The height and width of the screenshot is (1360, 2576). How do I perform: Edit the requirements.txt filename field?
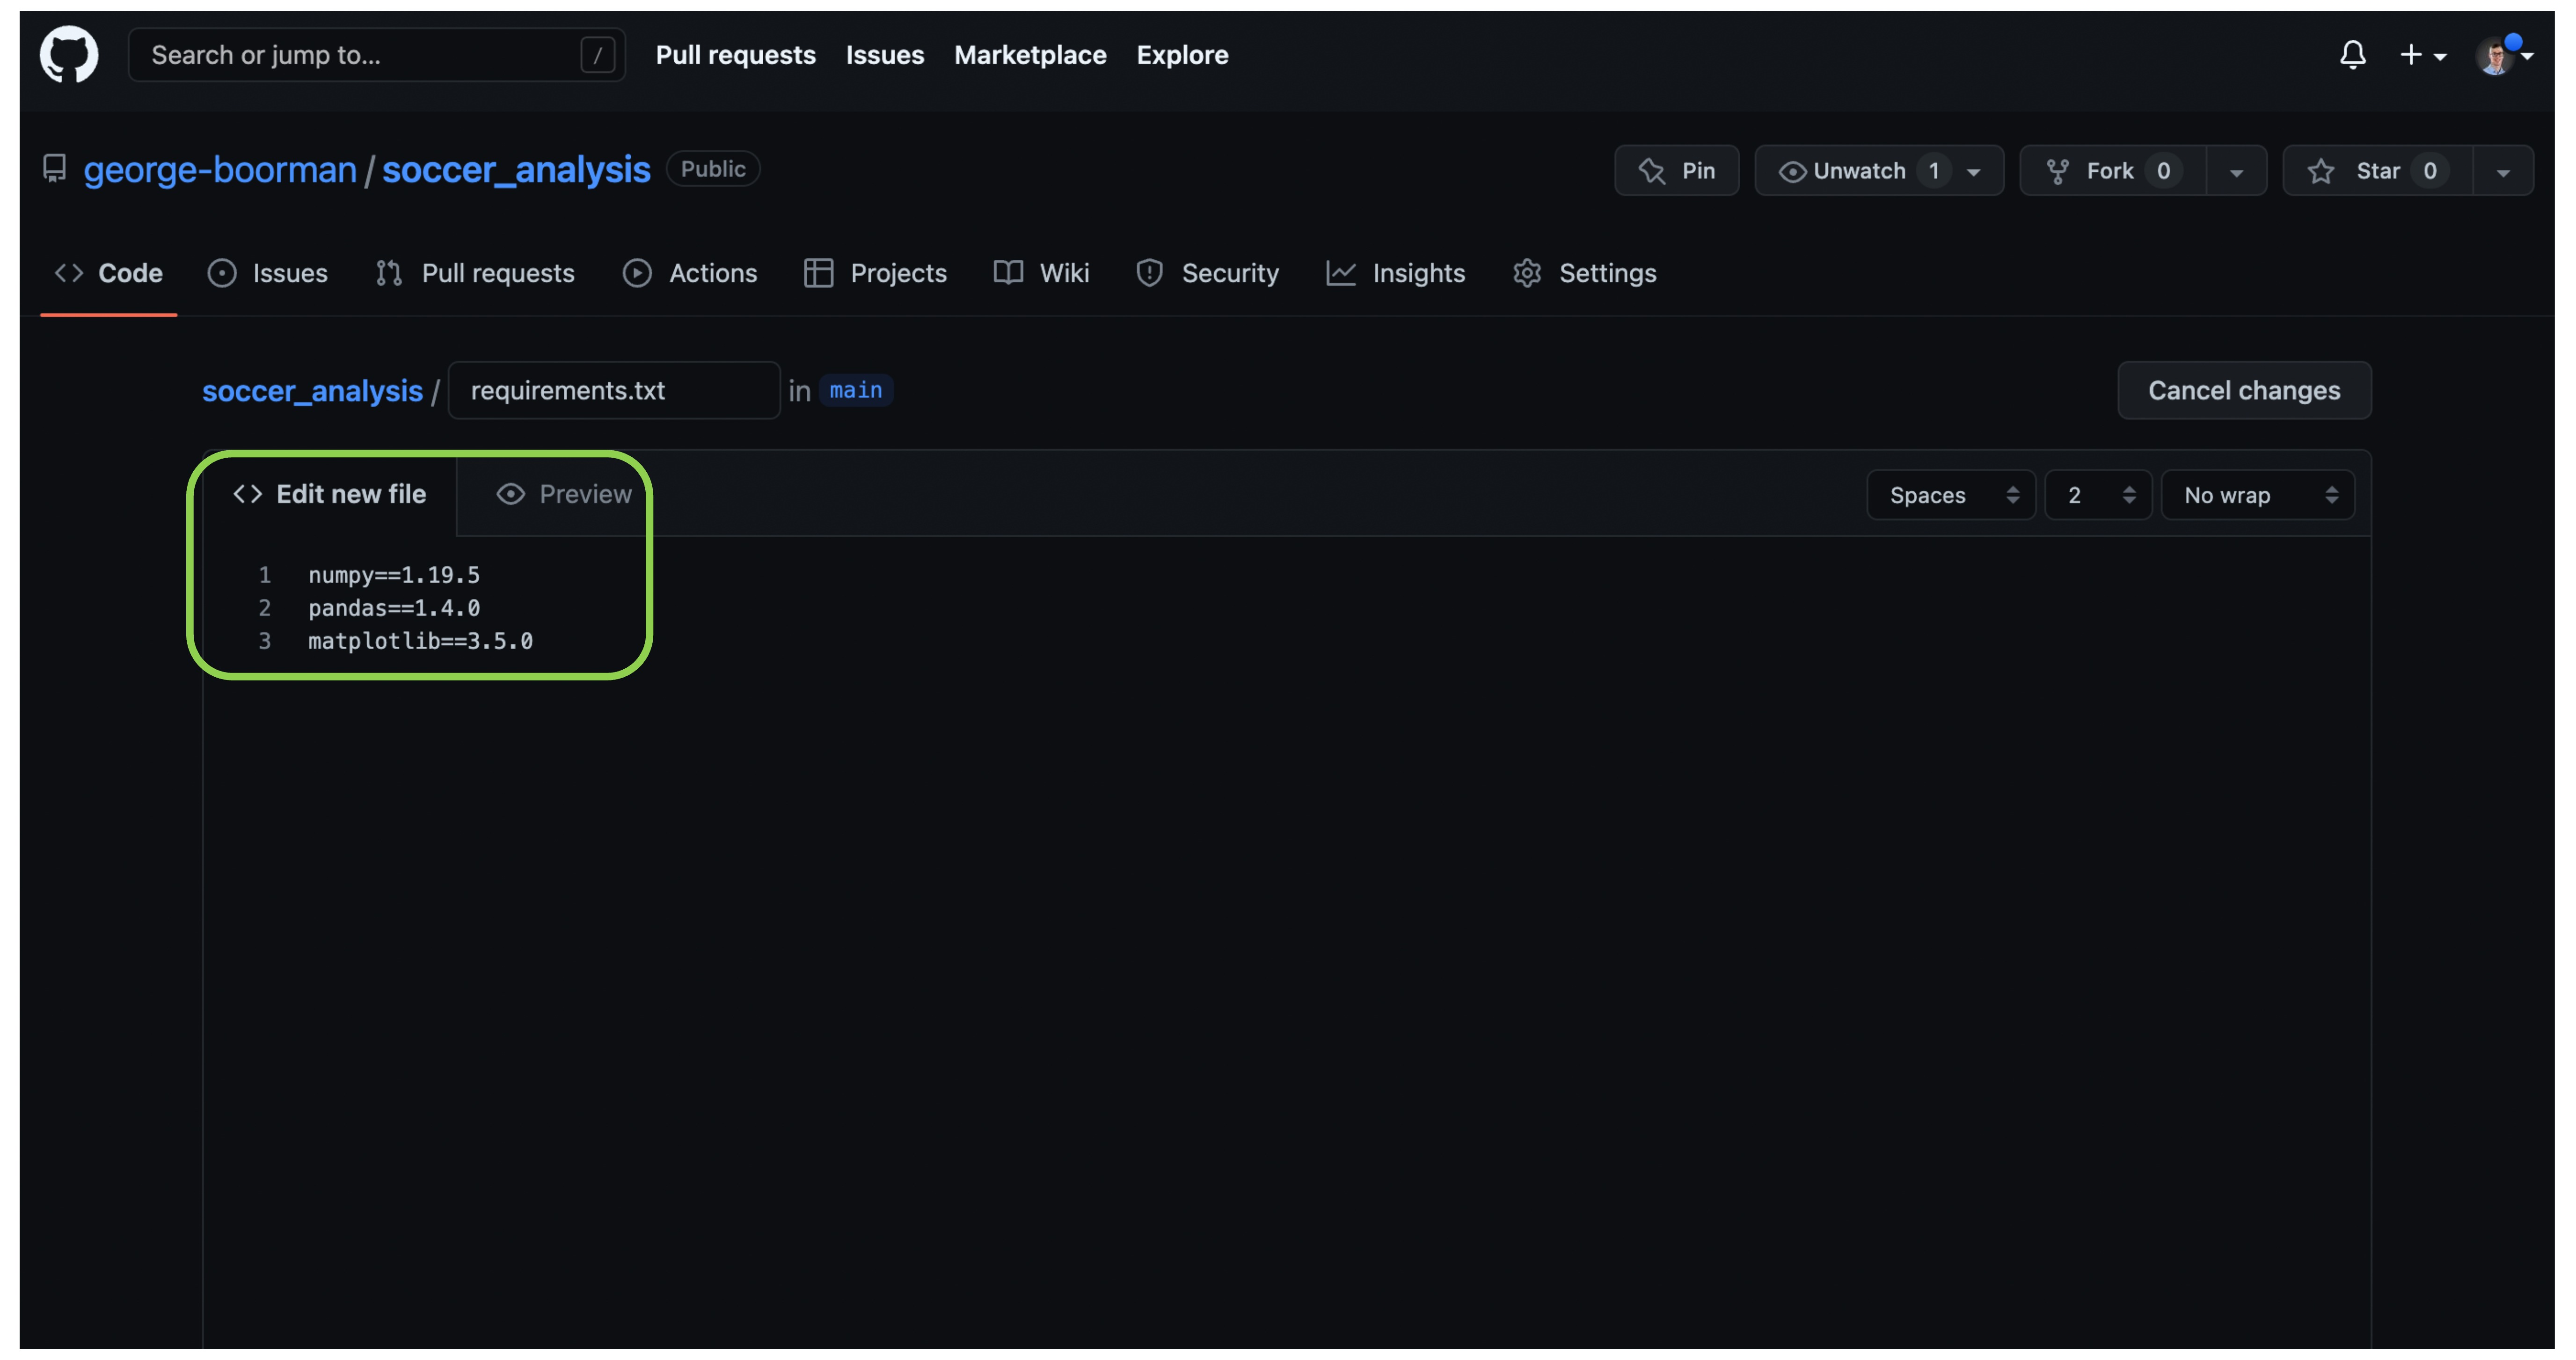[613, 390]
